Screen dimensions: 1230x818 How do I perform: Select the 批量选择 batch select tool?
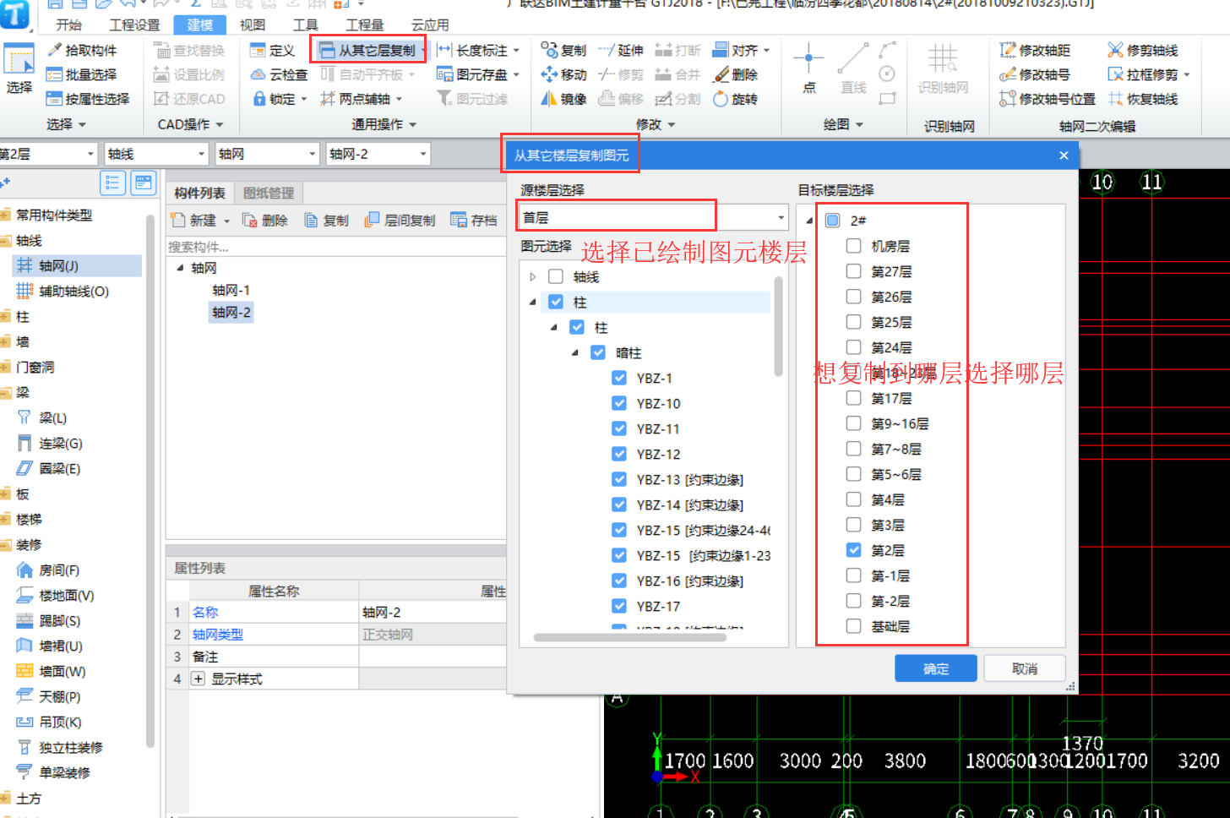click(82, 74)
